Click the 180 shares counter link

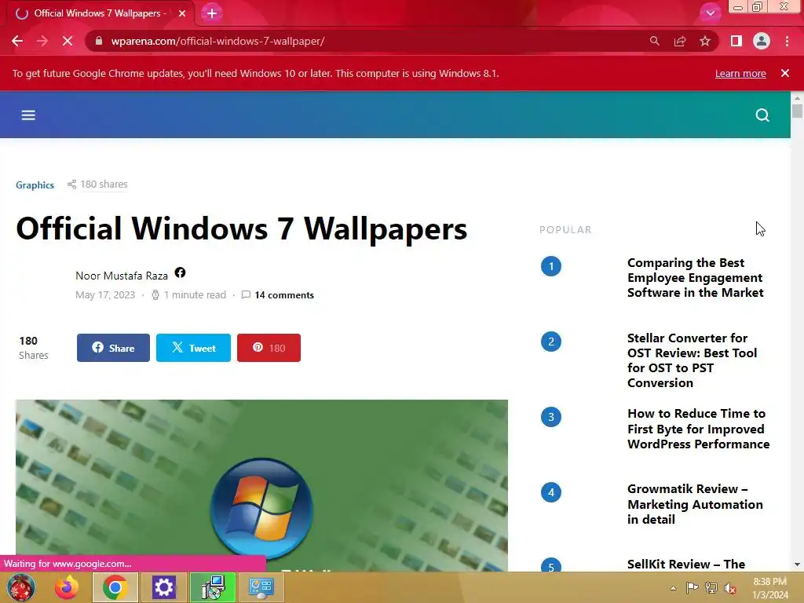tap(97, 184)
